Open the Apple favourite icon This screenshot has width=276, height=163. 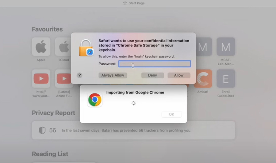coord(41,47)
